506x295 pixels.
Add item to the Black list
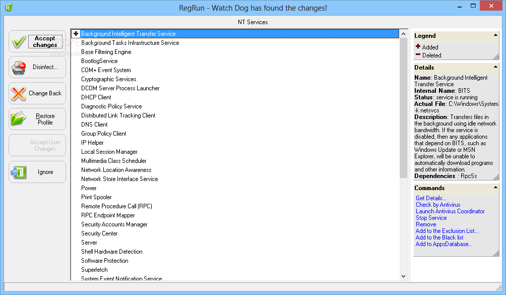click(x=439, y=237)
